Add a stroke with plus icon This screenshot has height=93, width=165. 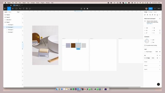pos(160,62)
